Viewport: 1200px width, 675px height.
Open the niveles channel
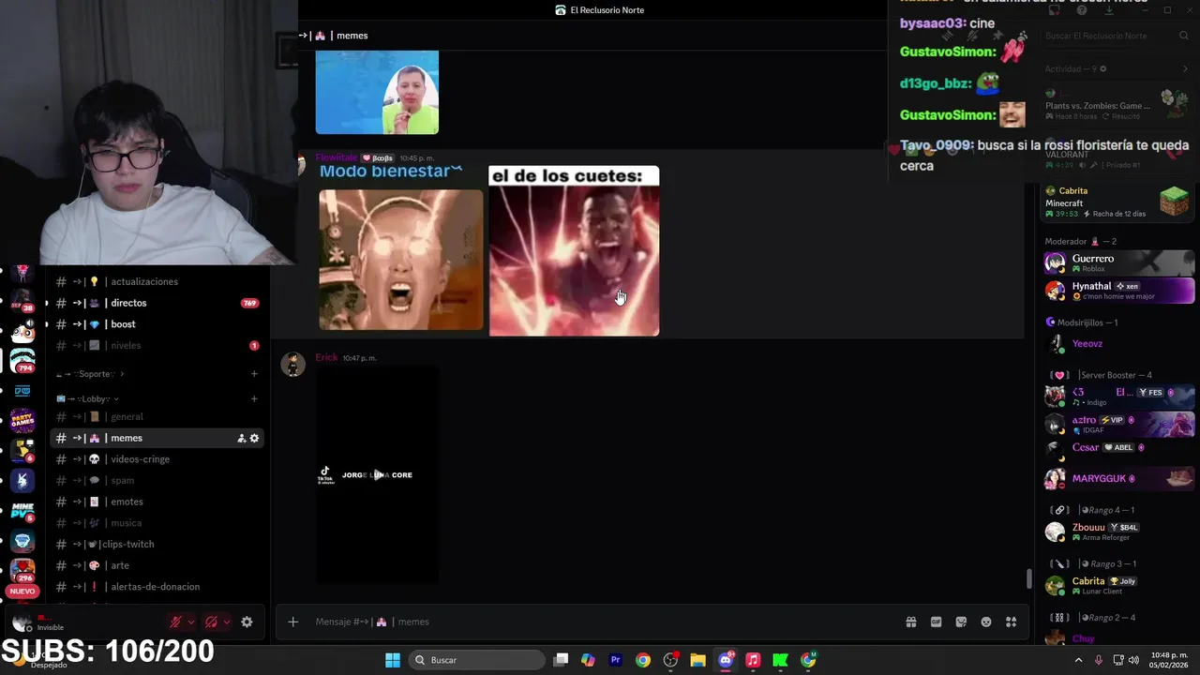157,345
